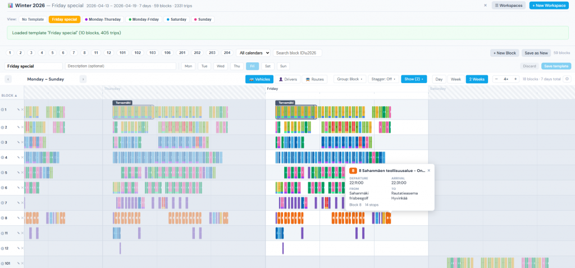Click the remove X icon on block 3 row
This screenshot has height=268, width=575.
(22, 142)
